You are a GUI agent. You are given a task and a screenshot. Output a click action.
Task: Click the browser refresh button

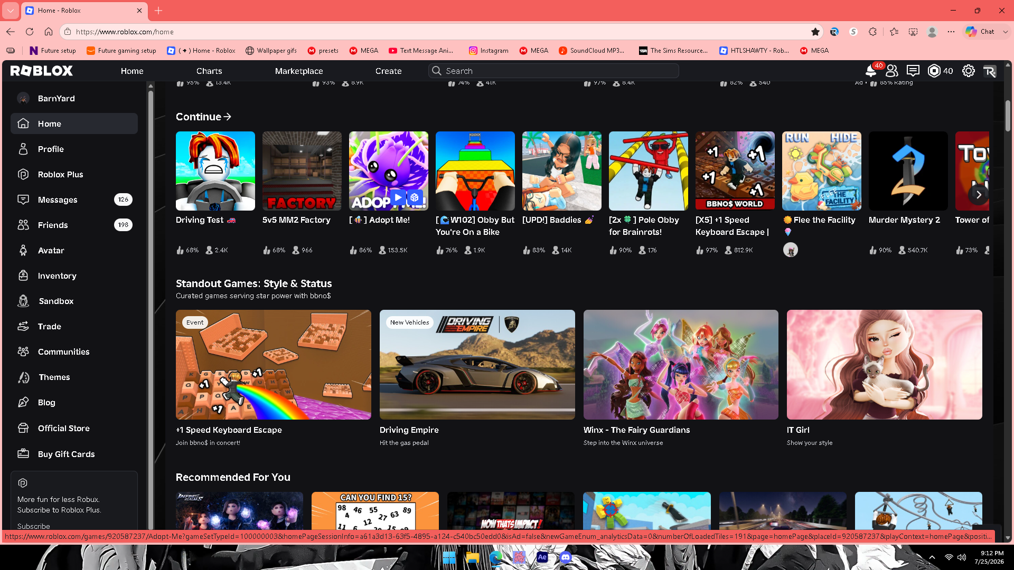(30, 32)
